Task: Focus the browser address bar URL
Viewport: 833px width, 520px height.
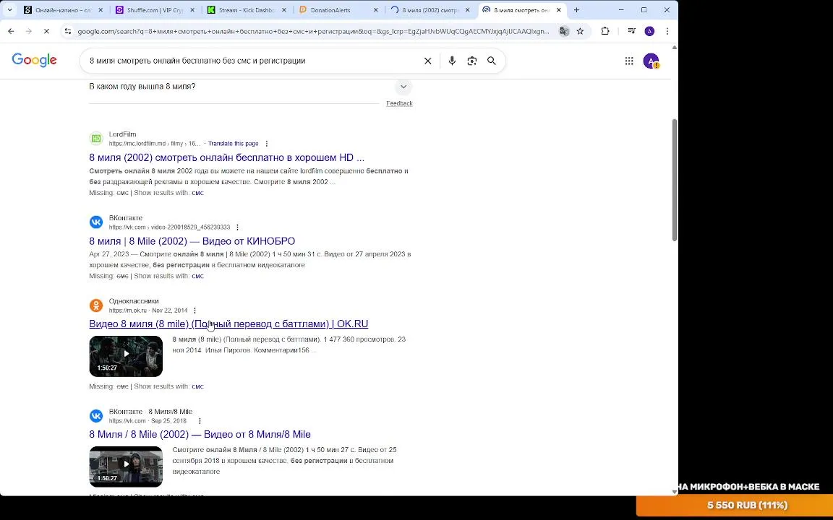Action: tap(313, 31)
